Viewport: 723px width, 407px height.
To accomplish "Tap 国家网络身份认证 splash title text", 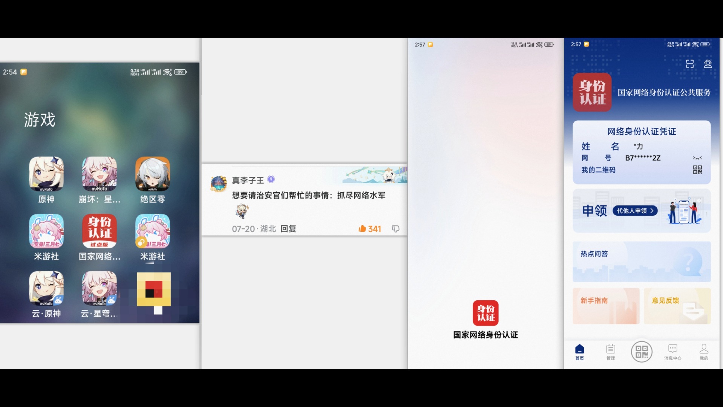I will [x=486, y=335].
